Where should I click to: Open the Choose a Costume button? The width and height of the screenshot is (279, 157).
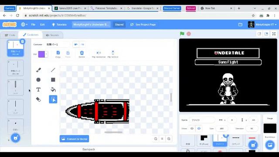click(16, 138)
